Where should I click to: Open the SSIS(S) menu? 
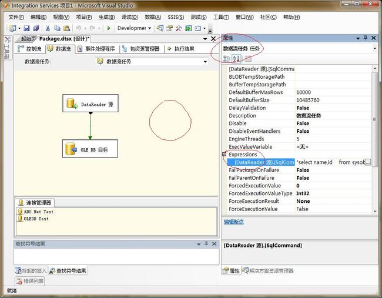[x=176, y=17]
